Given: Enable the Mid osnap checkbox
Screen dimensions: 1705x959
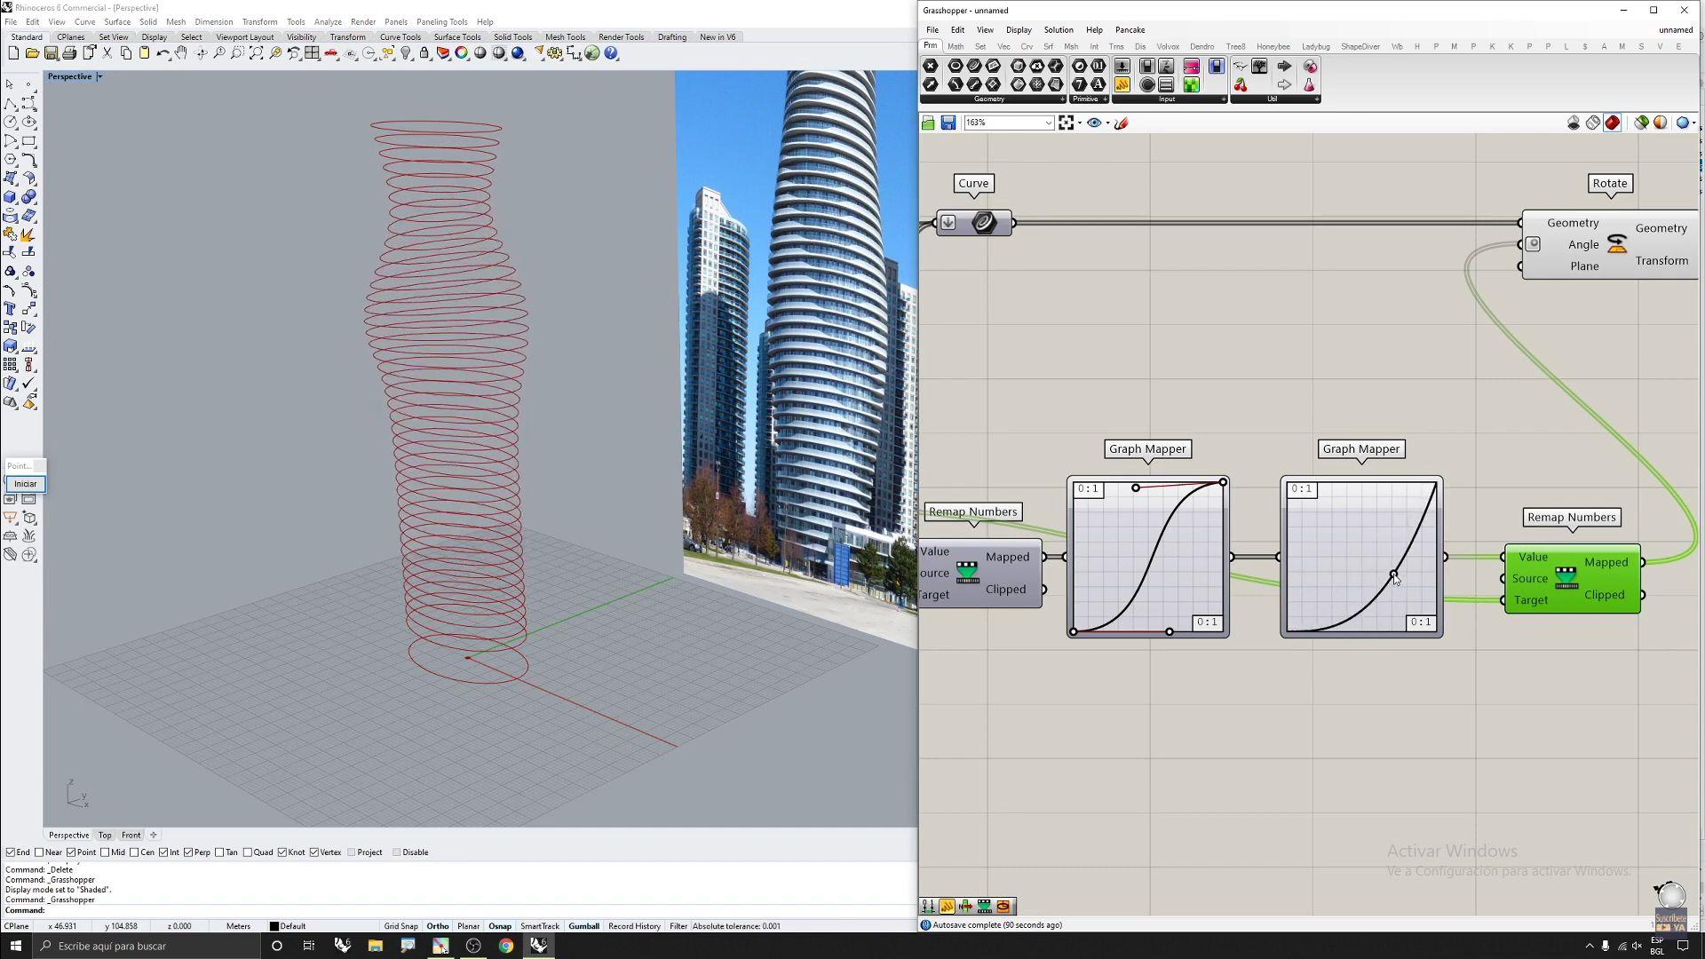Looking at the screenshot, I should [106, 852].
